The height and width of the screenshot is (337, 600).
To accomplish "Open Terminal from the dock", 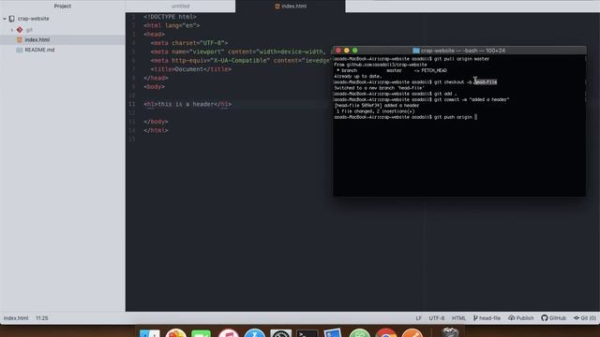I will pos(307,332).
